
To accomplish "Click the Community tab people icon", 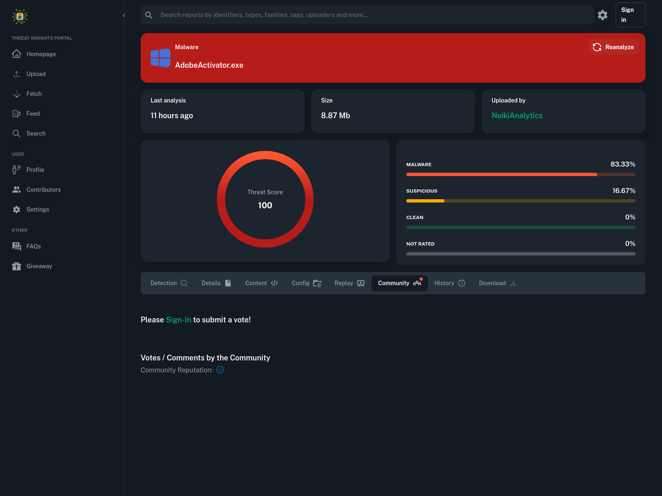I will (x=417, y=283).
